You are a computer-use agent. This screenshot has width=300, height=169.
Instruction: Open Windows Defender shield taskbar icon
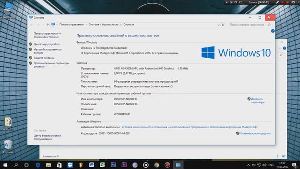(x=70, y=165)
